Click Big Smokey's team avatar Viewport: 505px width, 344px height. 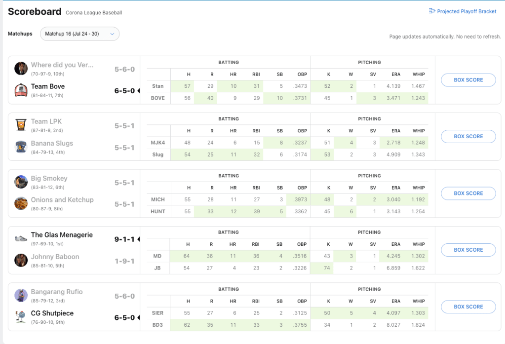(x=21, y=182)
